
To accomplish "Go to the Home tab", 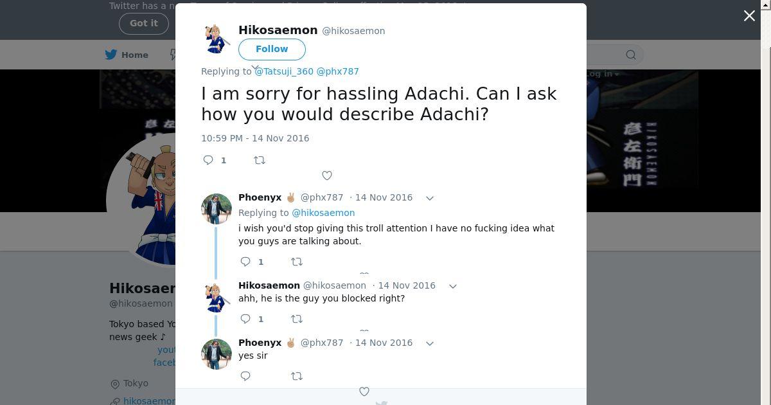I will (127, 55).
